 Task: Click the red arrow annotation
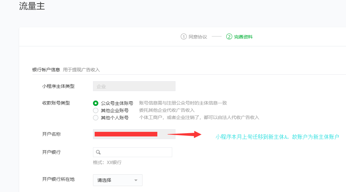click(184, 134)
